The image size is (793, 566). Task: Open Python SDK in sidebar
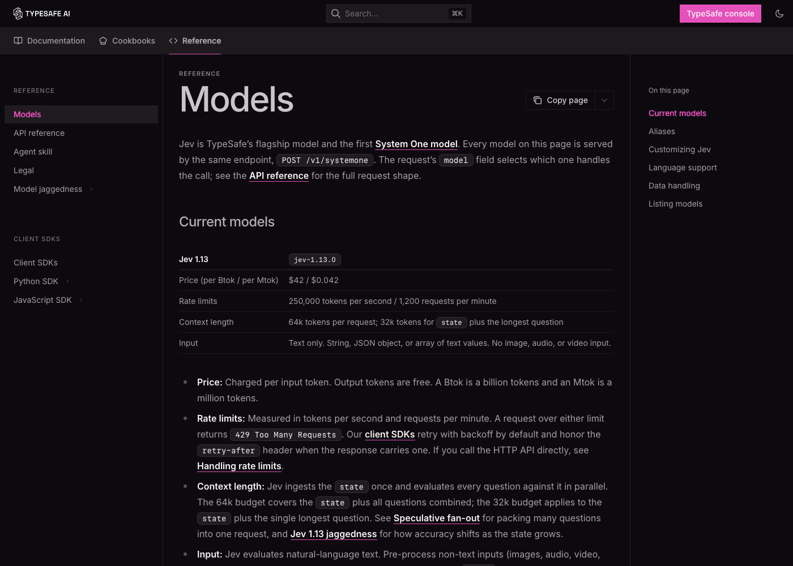coord(36,281)
